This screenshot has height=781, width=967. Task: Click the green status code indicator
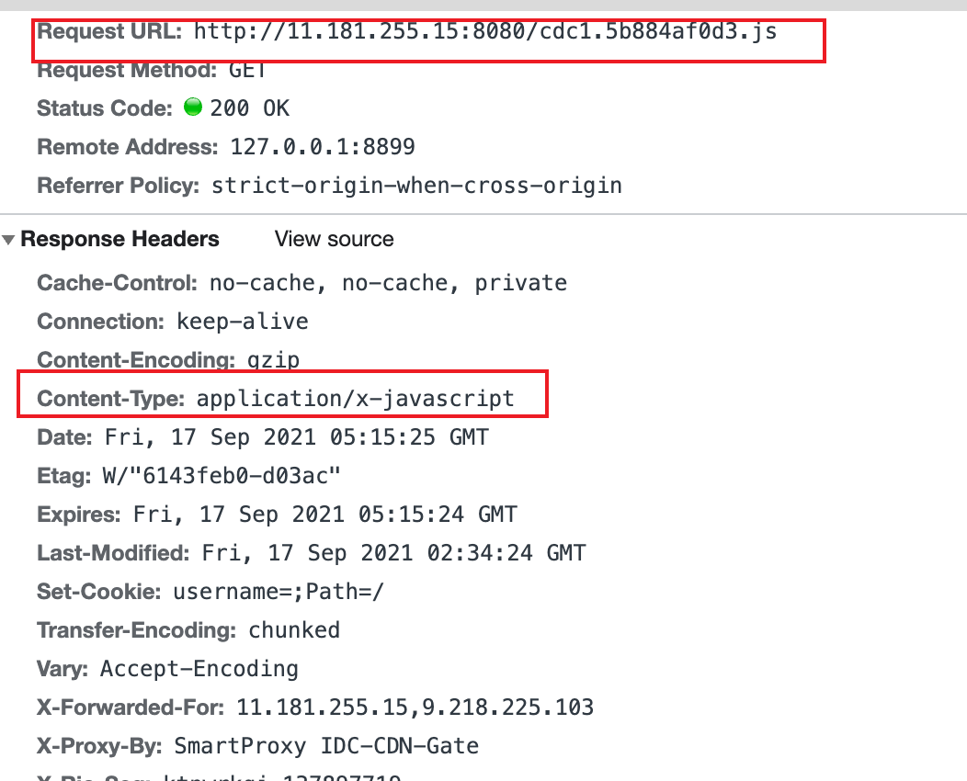click(x=193, y=108)
